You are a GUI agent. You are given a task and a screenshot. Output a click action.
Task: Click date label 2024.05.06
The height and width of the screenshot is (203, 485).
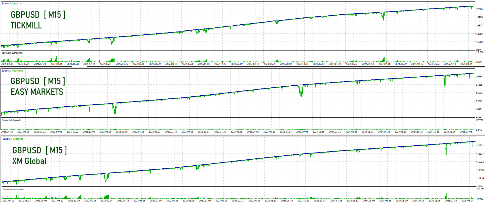coord(369,201)
